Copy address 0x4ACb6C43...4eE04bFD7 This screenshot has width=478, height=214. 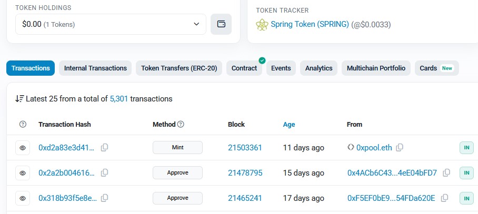click(446, 172)
